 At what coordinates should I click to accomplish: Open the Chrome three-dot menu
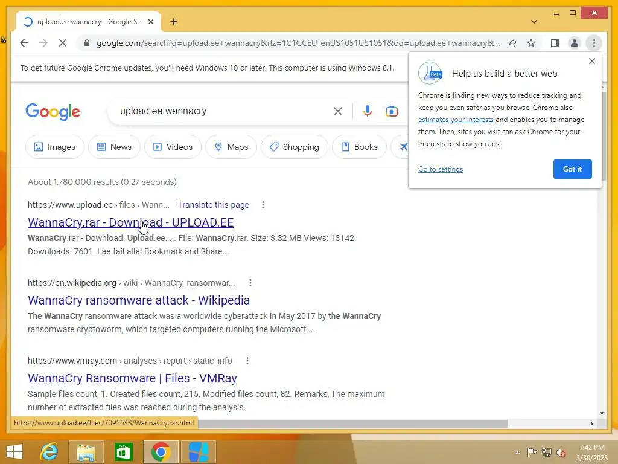[594, 43]
